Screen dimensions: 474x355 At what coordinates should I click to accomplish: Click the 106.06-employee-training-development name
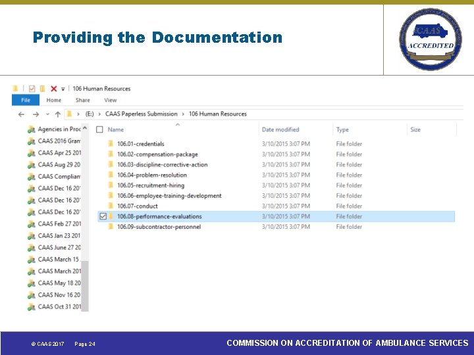(x=169, y=196)
